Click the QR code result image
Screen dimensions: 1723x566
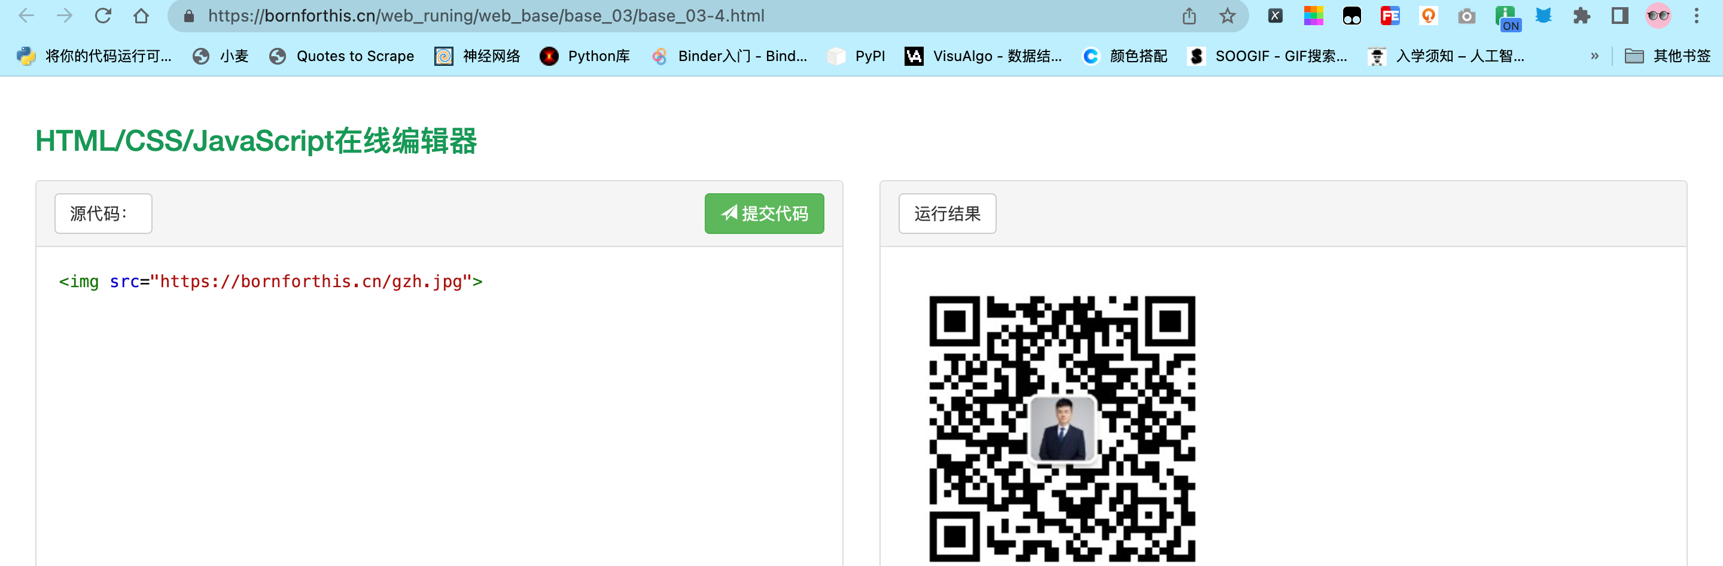(1061, 428)
